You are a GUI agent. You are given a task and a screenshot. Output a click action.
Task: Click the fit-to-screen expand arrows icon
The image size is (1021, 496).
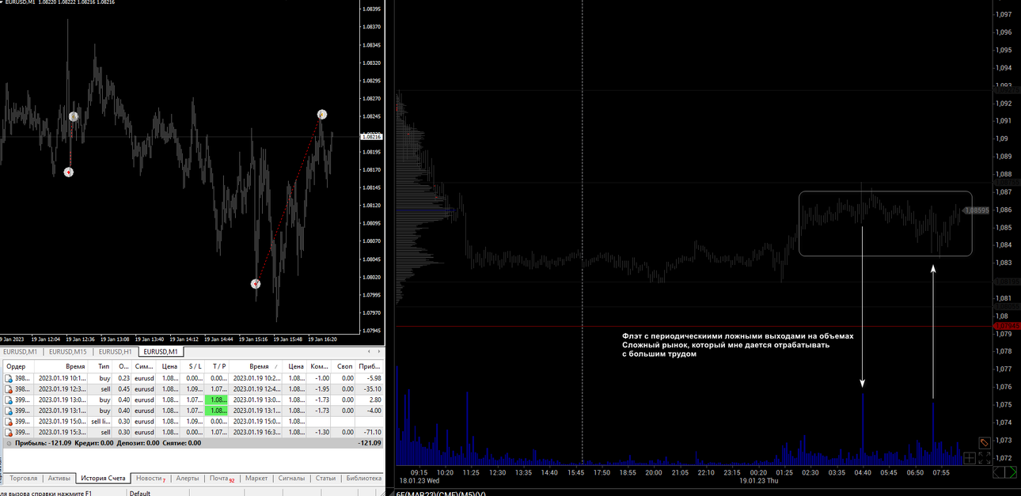point(984,457)
